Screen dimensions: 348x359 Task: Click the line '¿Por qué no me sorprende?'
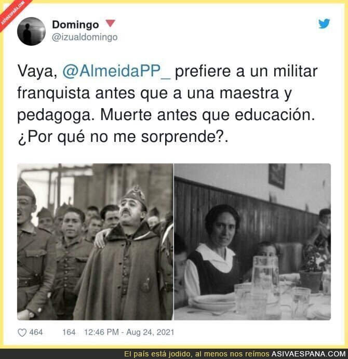(x=123, y=137)
